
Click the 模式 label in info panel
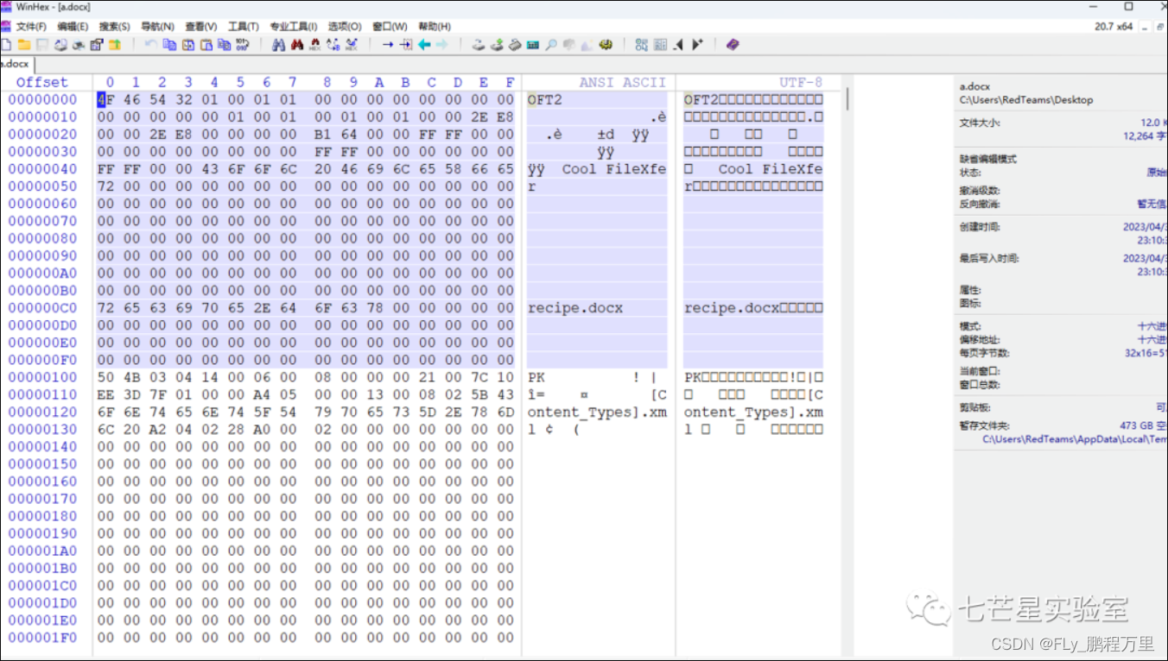[x=972, y=326]
